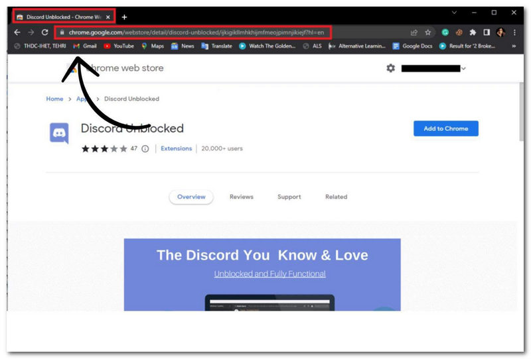Open the Extensions category link

coord(176,148)
